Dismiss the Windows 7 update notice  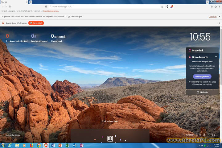pos(219,17)
